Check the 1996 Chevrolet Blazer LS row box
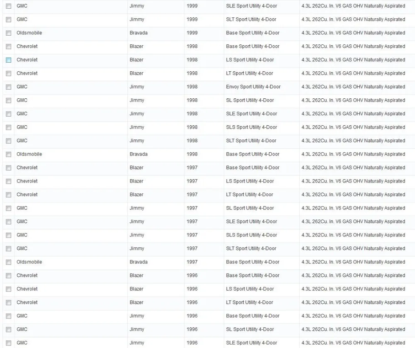This screenshot has width=415, height=348. 8,289
